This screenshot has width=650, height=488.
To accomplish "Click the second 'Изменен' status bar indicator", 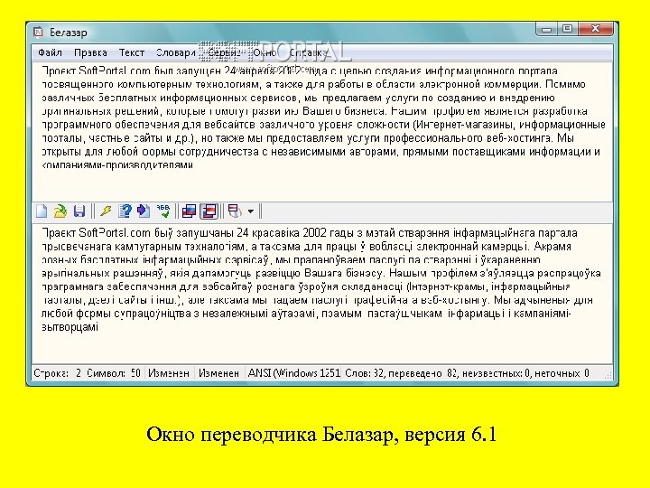I will pos(218,373).
